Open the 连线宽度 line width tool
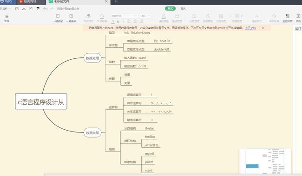This screenshot has width=302, height=176. coord(177,18)
